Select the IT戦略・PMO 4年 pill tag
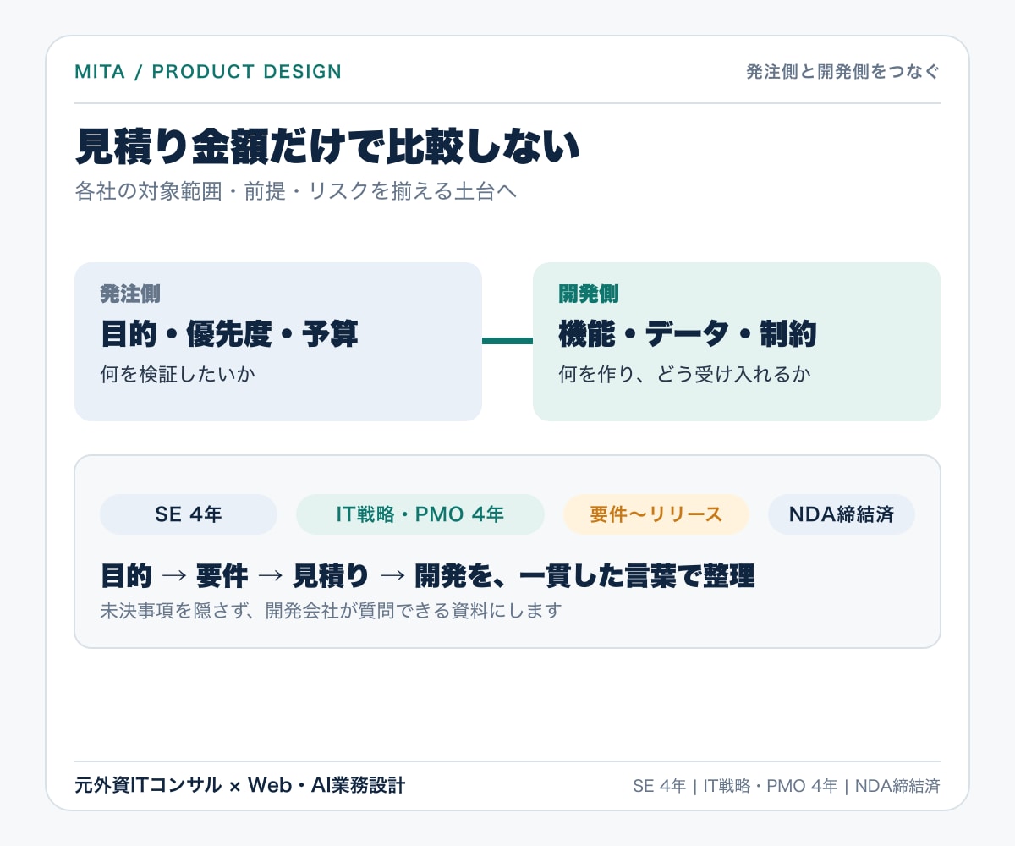The height and width of the screenshot is (846, 1015). pos(420,514)
